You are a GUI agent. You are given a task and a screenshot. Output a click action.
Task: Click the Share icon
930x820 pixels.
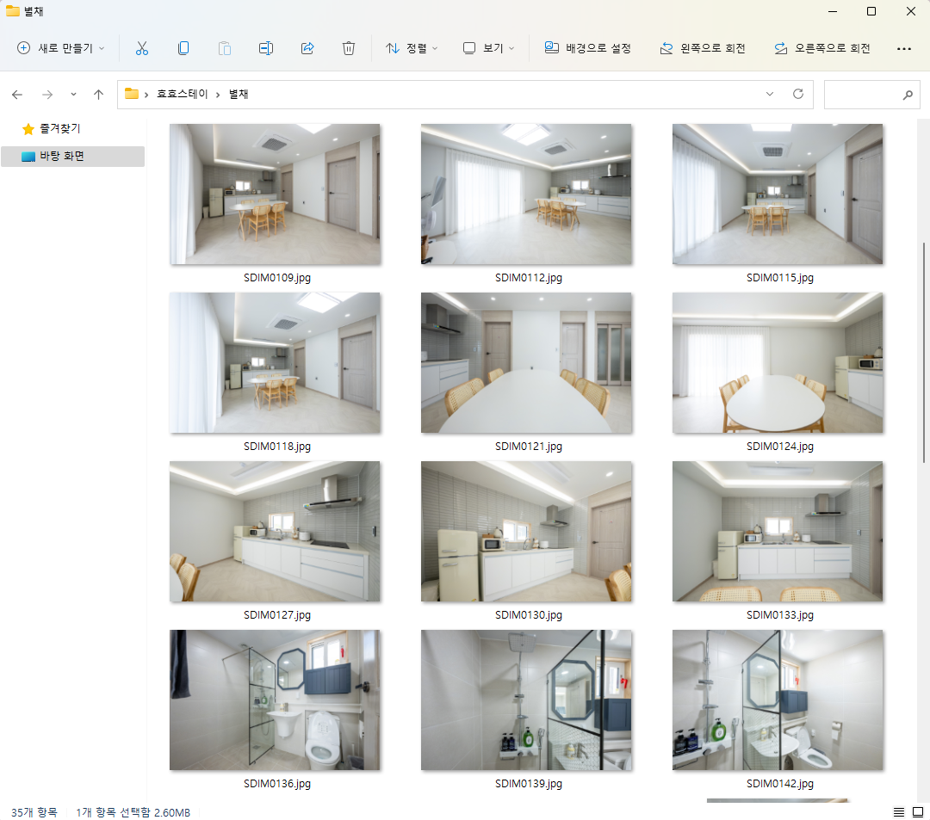(x=307, y=48)
